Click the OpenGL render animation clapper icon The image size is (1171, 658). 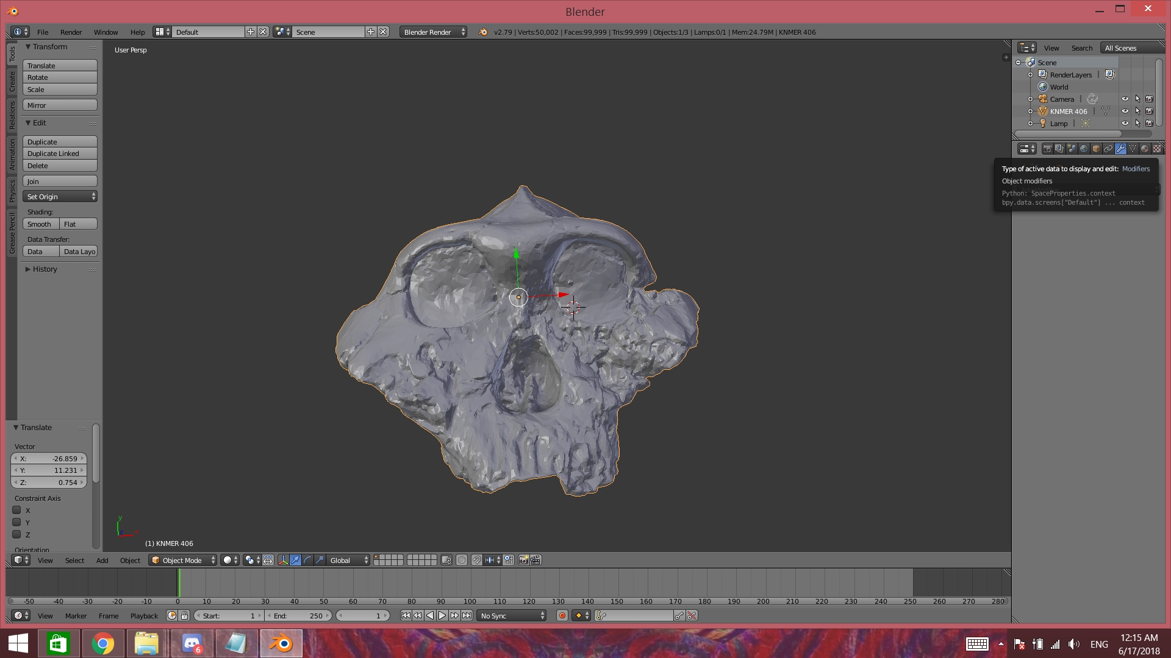point(535,560)
